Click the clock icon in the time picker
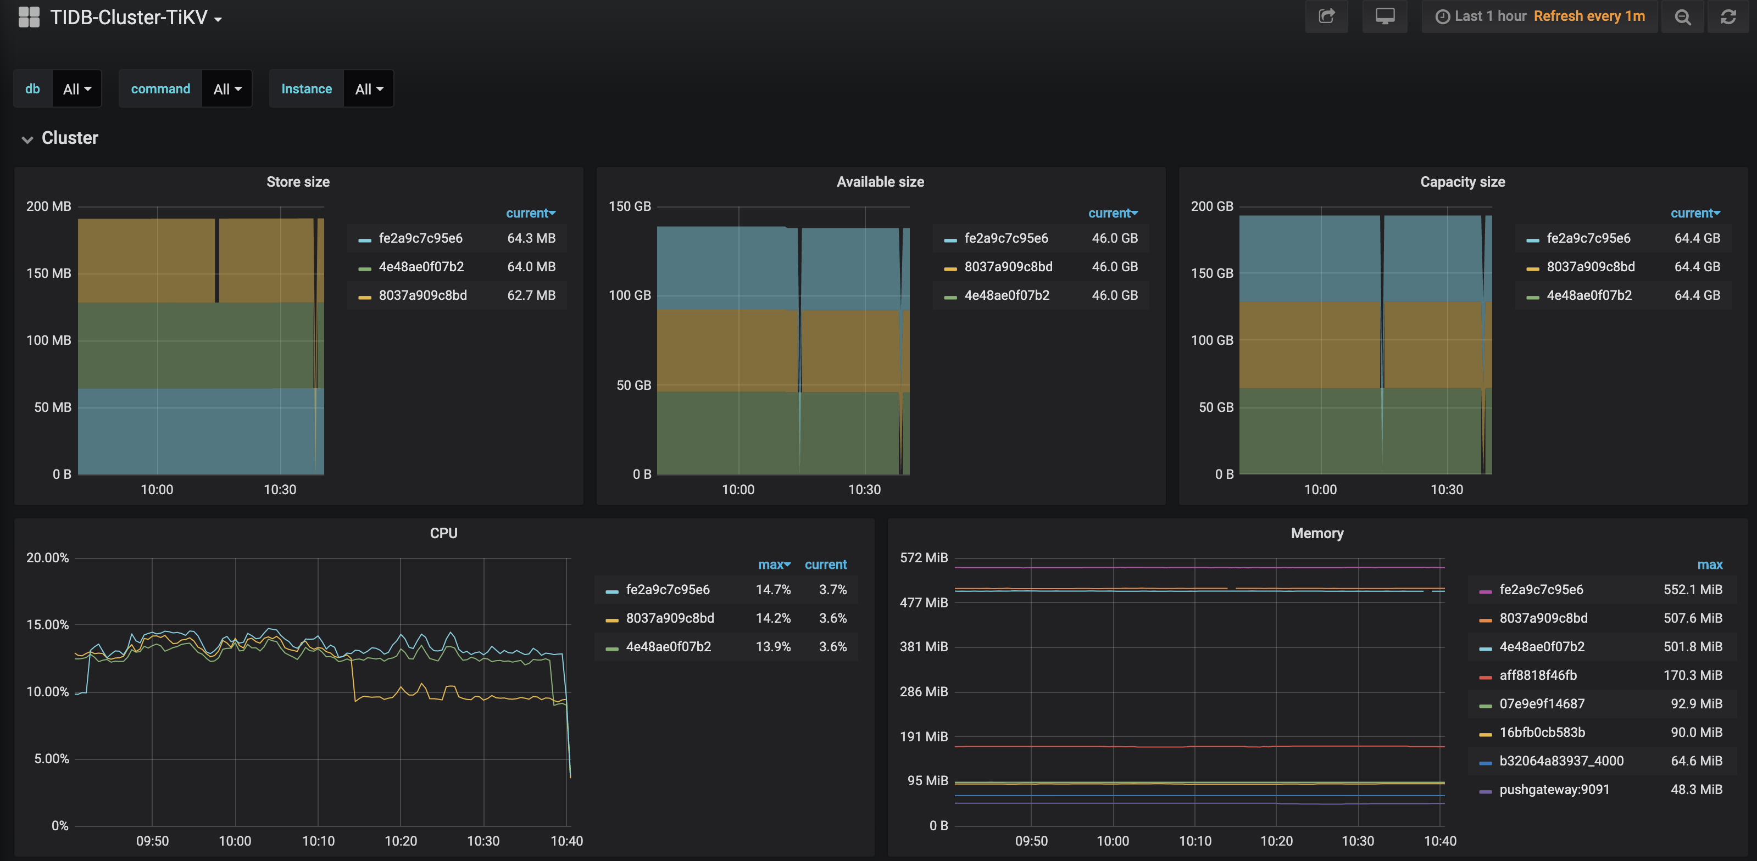Image resolution: width=1757 pixels, height=861 pixels. click(1444, 16)
